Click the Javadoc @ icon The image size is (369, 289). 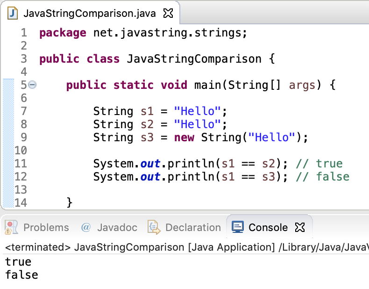pyautogui.click(x=86, y=227)
